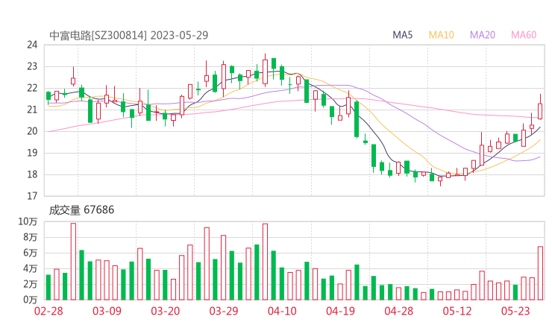The image size is (552, 328).
Task: Click the price axis value 17
Action: click(31, 196)
